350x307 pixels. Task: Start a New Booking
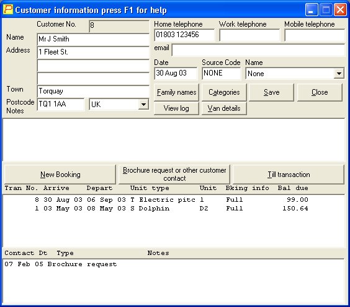click(60, 175)
